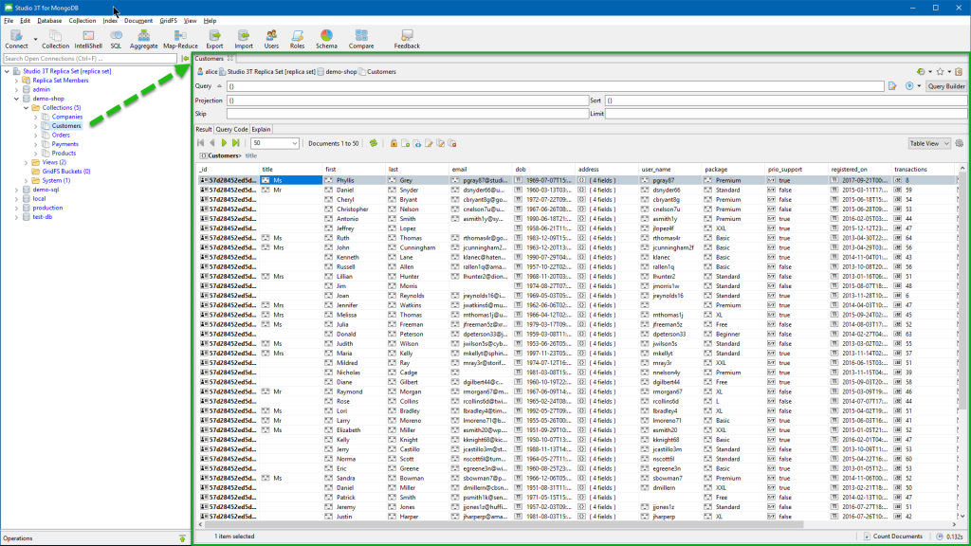The image size is (971, 546).
Task: Click the Import toolbar icon
Action: tap(244, 39)
